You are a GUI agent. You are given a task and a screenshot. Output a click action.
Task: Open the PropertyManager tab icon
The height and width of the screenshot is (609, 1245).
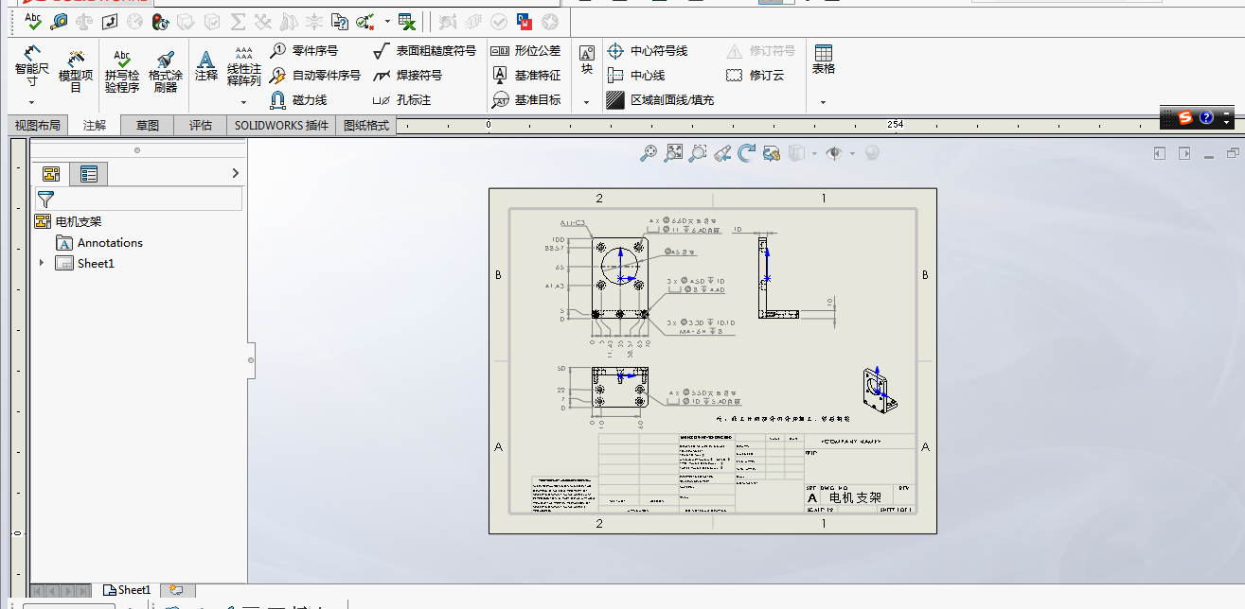tap(89, 173)
